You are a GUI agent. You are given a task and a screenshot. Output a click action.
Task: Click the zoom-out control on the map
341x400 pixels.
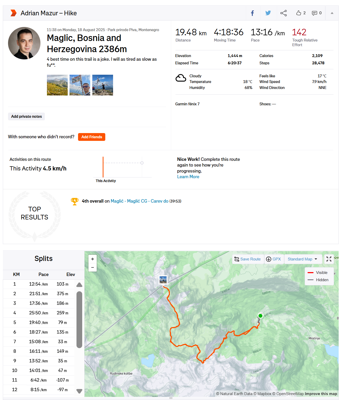coord(92,267)
